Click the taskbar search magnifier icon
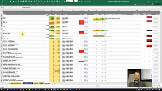The height and width of the screenshot is (91, 162). [x=5, y=90]
